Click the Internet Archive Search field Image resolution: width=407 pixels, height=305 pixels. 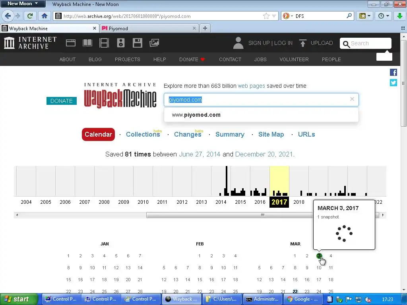coord(366,43)
